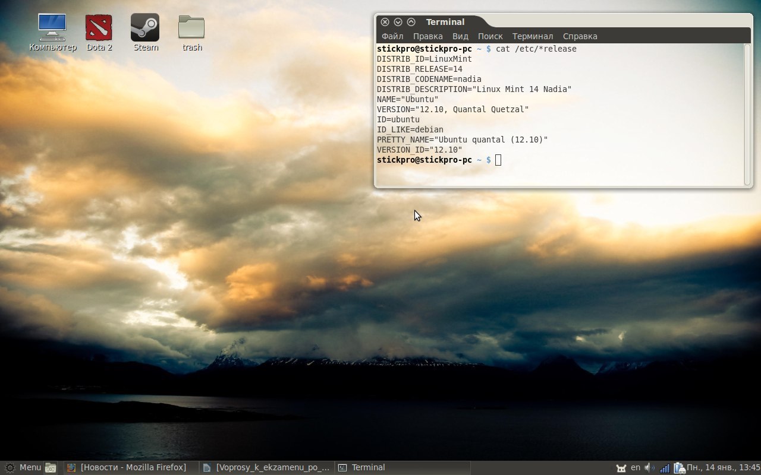Viewport: 761px width, 475px height.
Task: Select the trash folder on the desktop
Action: pos(191,33)
